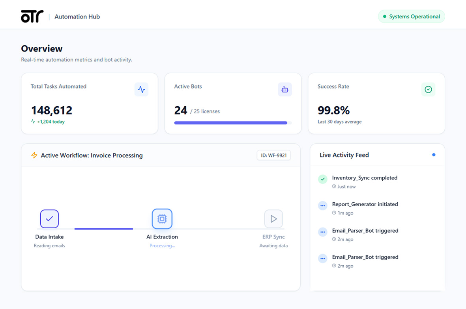This screenshot has width=466, height=309.
Task: Click the ellipsis icon beside Report_Generator initiated
Action: point(322,205)
